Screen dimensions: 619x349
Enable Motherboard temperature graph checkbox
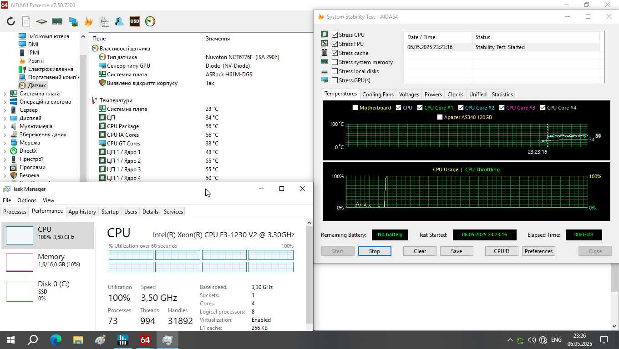point(355,108)
